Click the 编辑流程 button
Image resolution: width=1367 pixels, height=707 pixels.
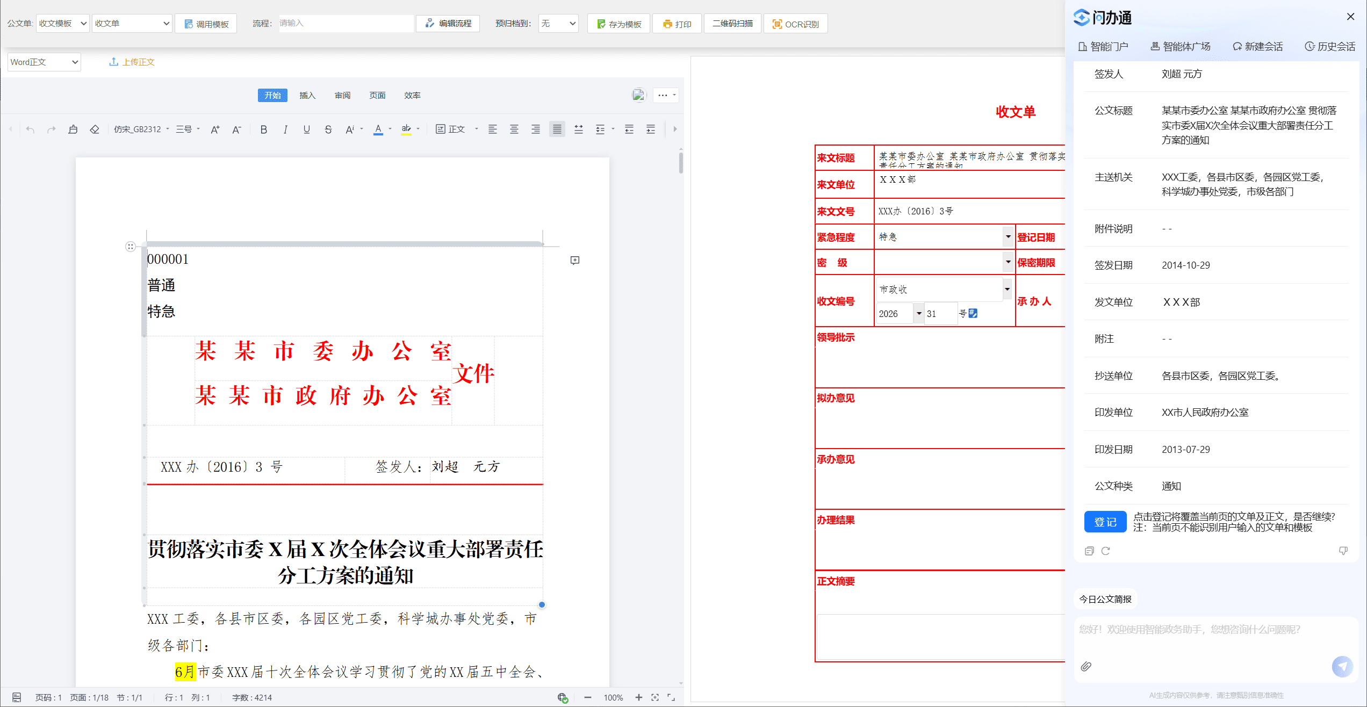click(448, 24)
